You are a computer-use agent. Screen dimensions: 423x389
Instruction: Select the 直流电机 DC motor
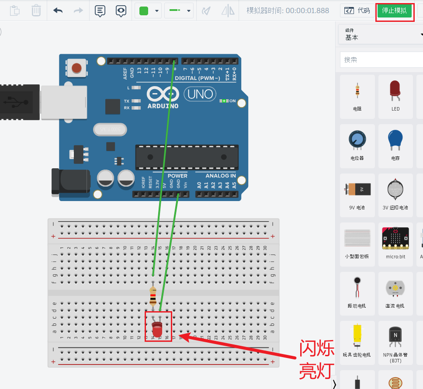395,294
